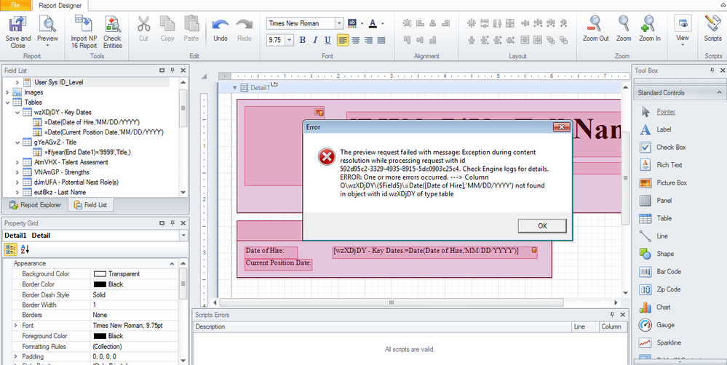
Task: Click the Background Color swatch
Action: 100,274
